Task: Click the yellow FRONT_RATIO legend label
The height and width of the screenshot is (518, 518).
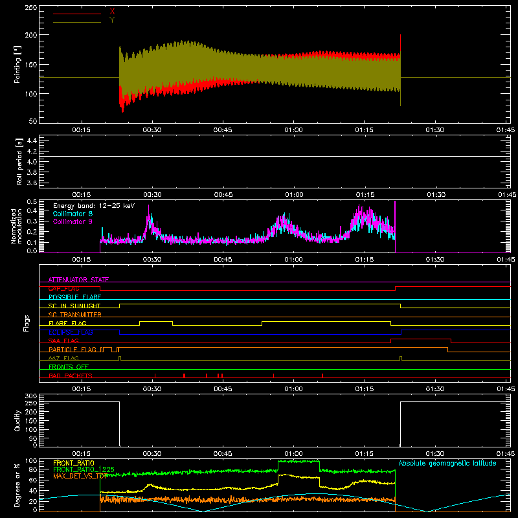Action: (x=74, y=463)
